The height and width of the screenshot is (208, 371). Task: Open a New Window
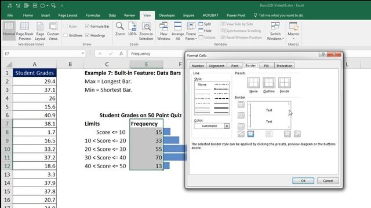pyautogui.click(x=163, y=31)
